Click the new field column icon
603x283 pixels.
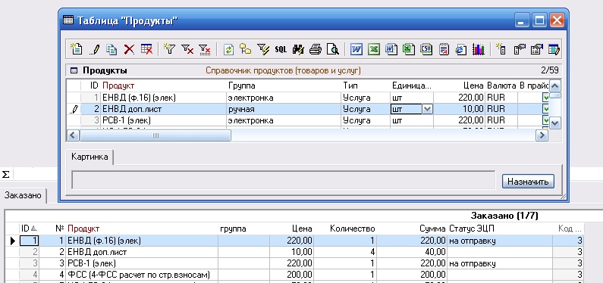pyautogui.click(x=501, y=49)
